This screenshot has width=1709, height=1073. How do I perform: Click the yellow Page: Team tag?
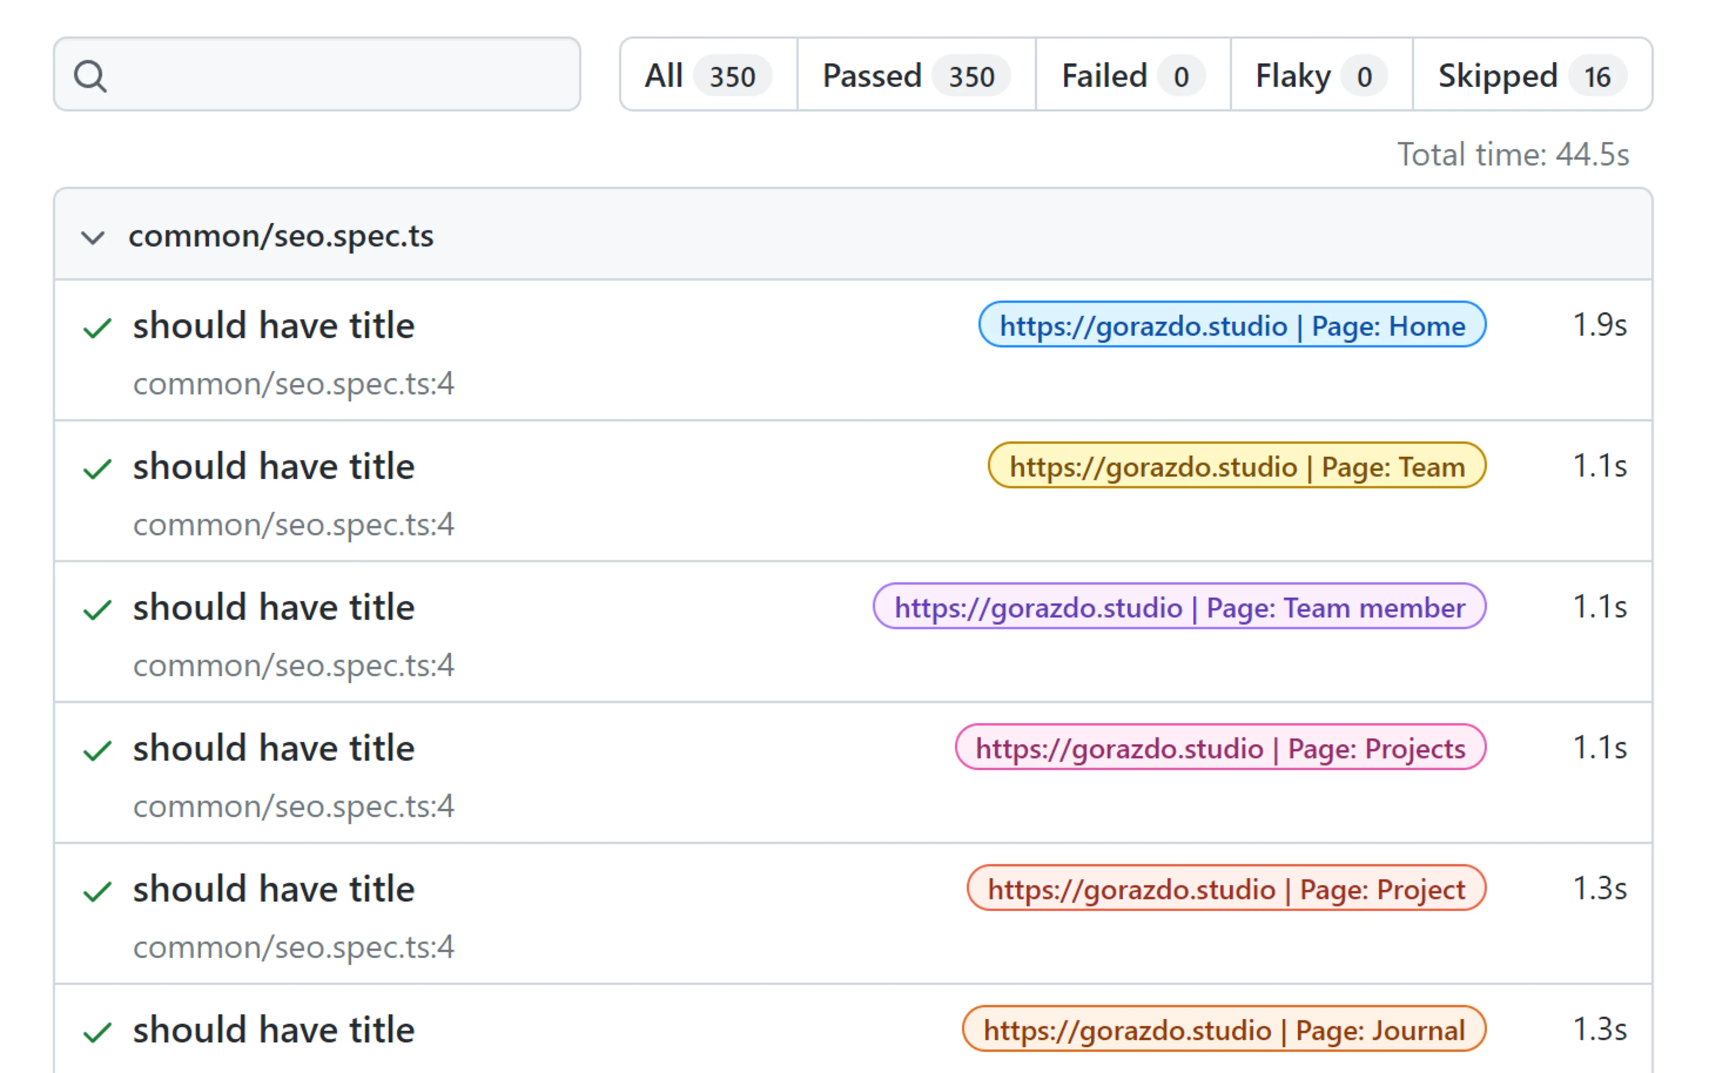pyautogui.click(x=1236, y=467)
